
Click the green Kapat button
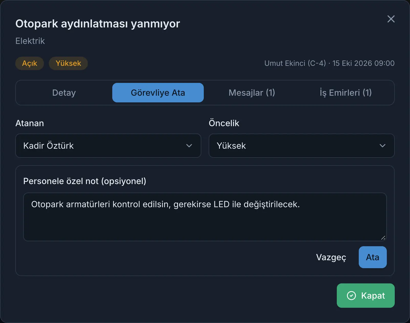point(366,296)
